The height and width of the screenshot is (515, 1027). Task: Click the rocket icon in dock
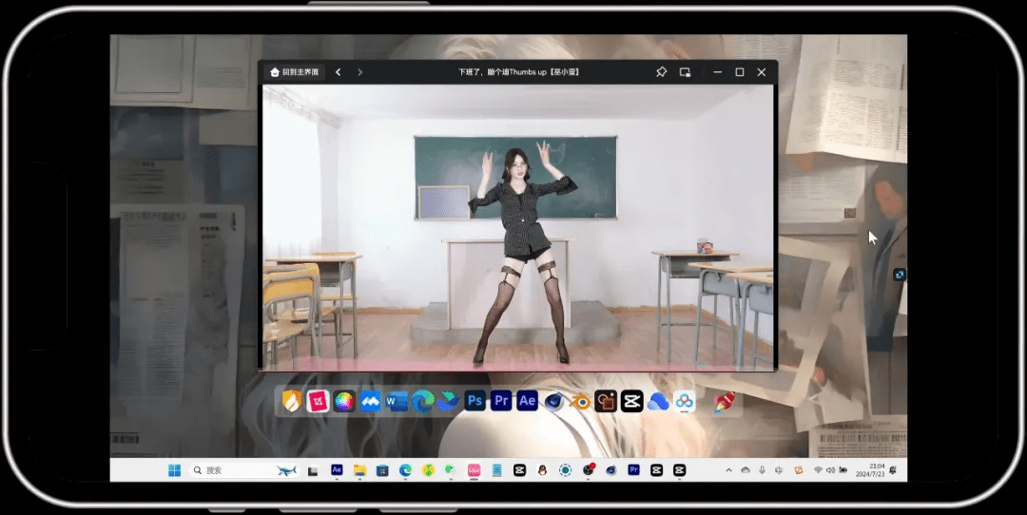tap(726, 401)
